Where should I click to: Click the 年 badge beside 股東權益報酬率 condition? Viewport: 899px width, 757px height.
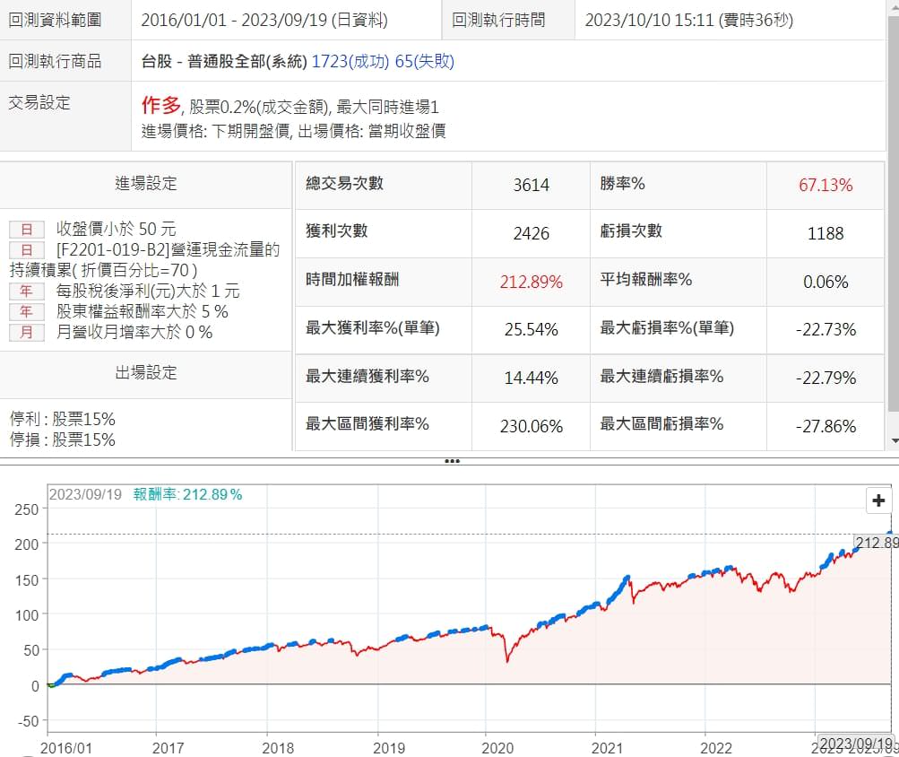pyautogui.click(x=26, y=312)
